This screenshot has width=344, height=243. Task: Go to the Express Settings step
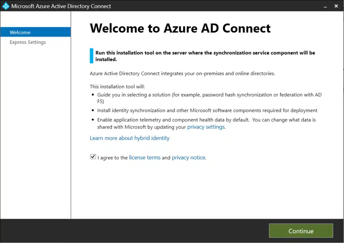pyautogui.click(x=28, y=42)
